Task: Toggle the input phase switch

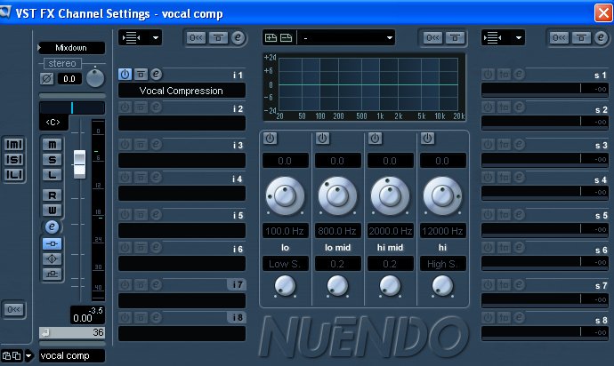Action: [46, 78]
